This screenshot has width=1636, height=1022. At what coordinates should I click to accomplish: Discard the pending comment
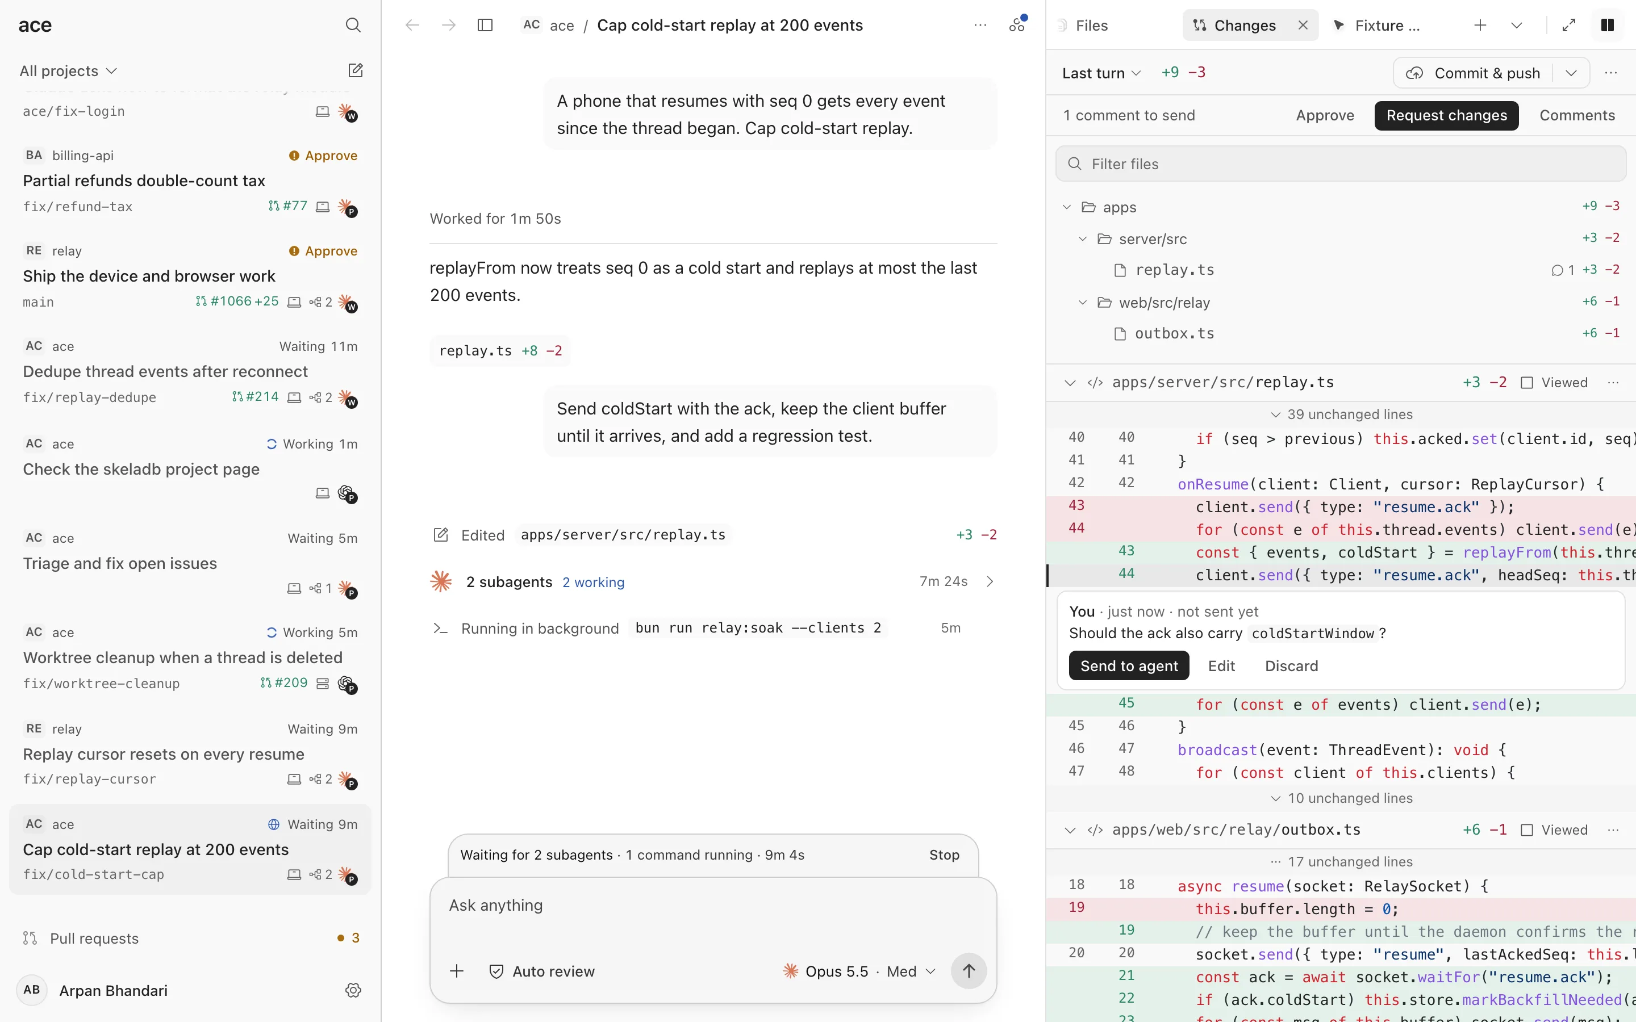pos(1291,666)
